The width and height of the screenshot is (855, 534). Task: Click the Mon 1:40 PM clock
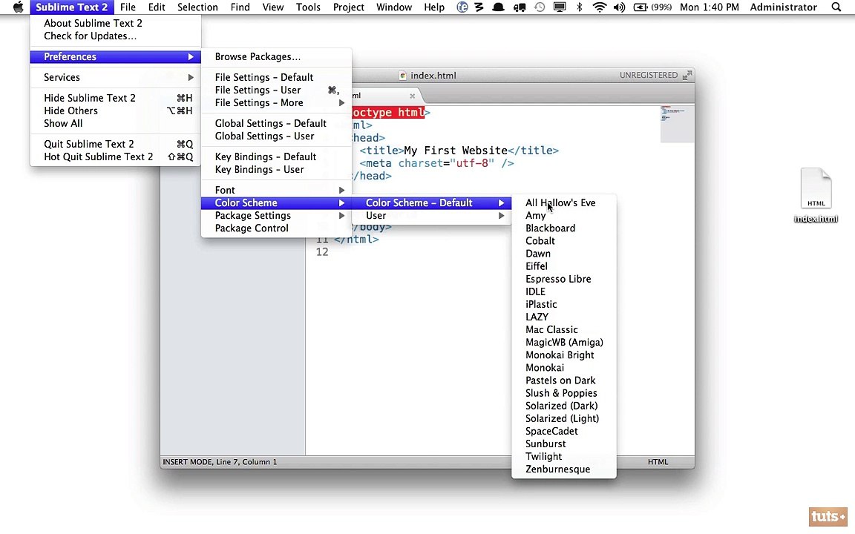[710, 7]
